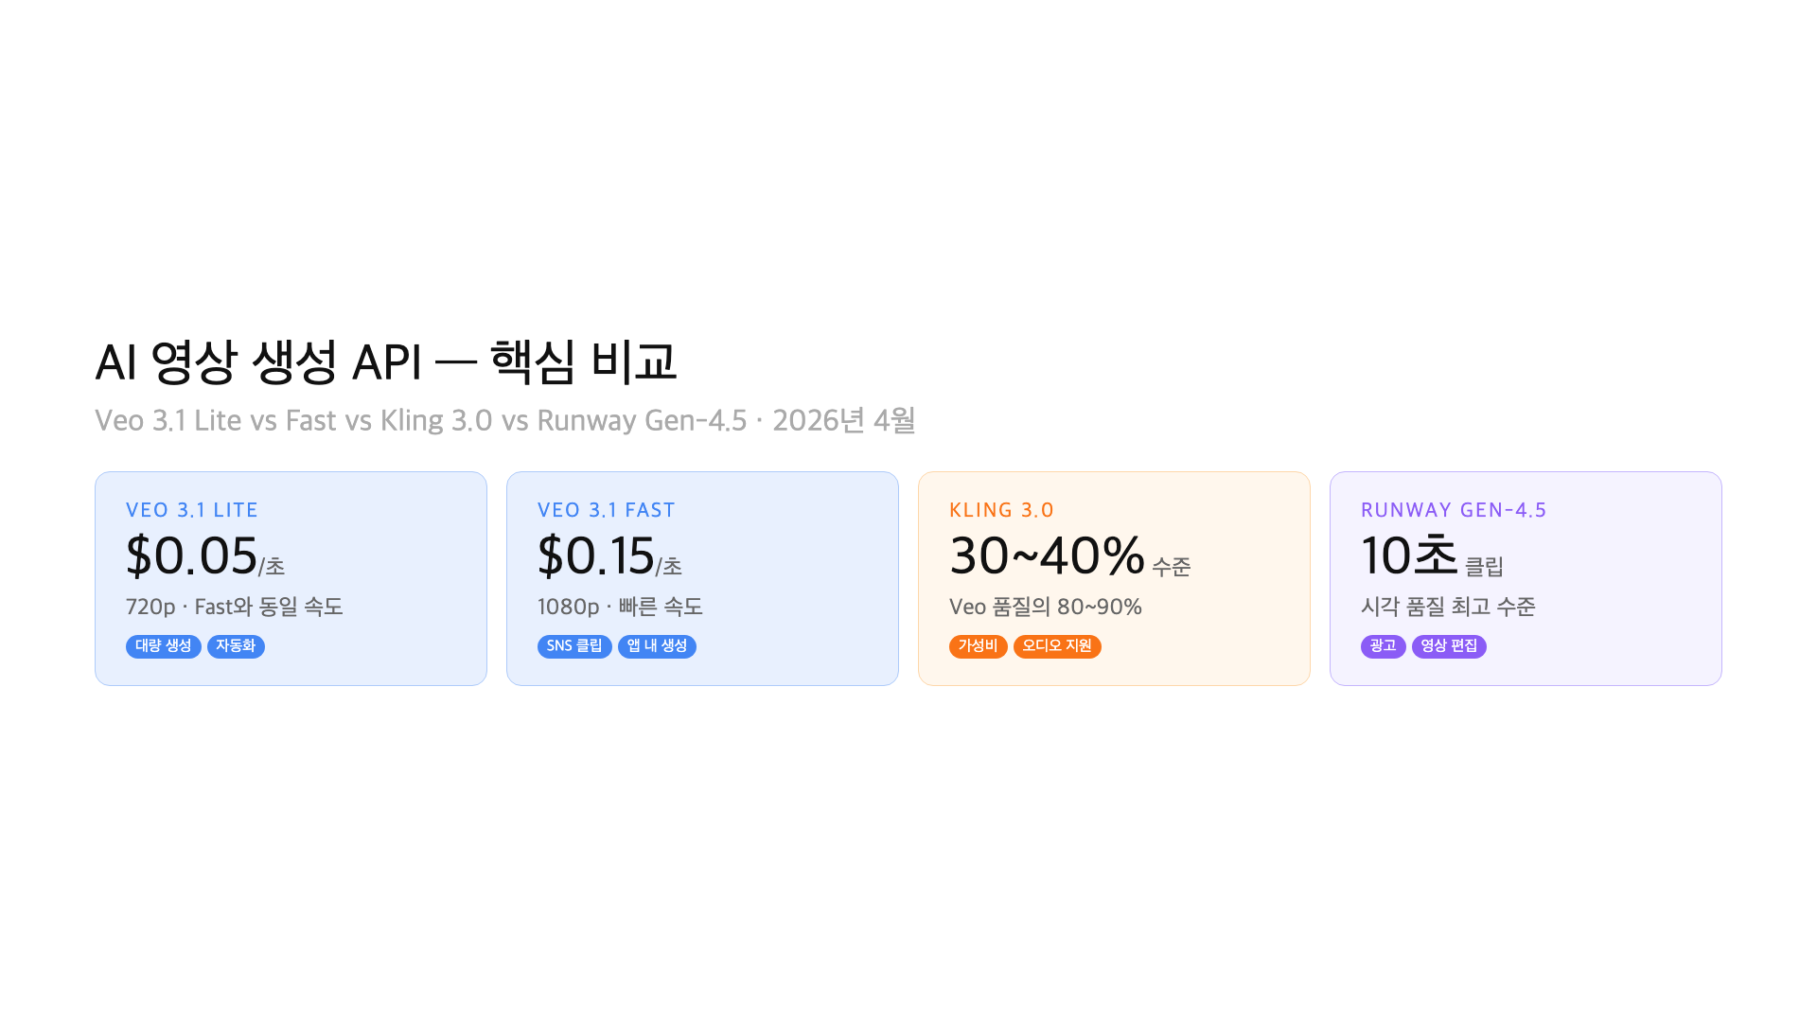Click the 'AI 영상 생성 API — 핵심 비교' title
Screen dimensions: 1817x1022
(x=386, y=361)
